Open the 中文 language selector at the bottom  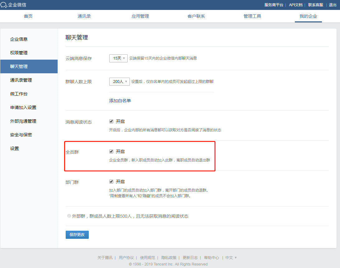[x=231, y=257]
